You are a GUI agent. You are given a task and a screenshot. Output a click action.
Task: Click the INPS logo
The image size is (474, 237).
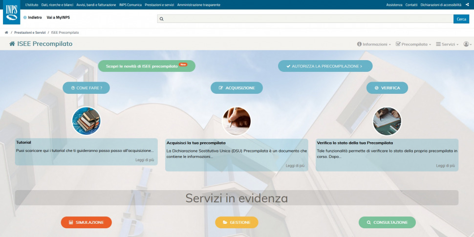[12, 12]
